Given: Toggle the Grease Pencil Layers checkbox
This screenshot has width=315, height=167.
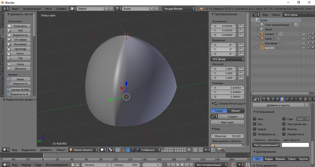Looking at the screenshot, I should (216, 104).
